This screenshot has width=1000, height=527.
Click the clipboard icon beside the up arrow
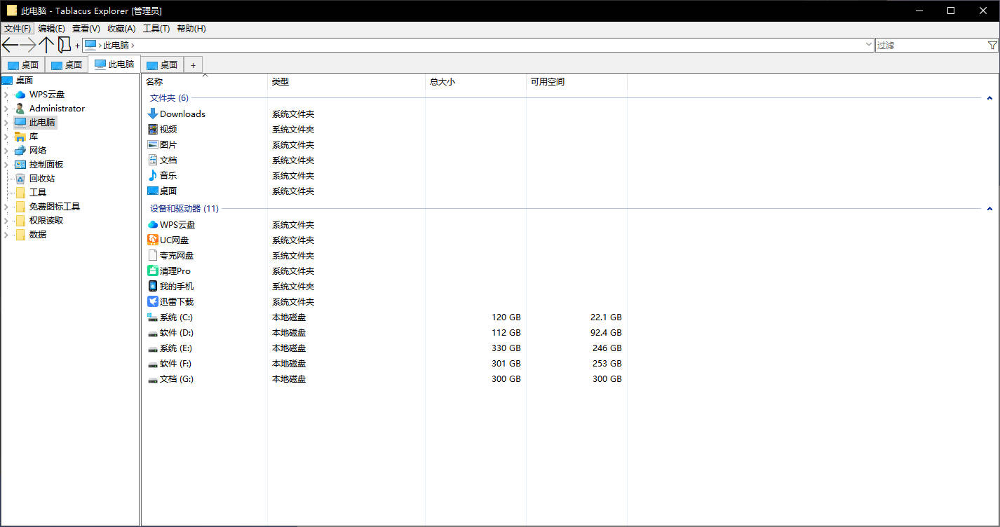(65, 44)
